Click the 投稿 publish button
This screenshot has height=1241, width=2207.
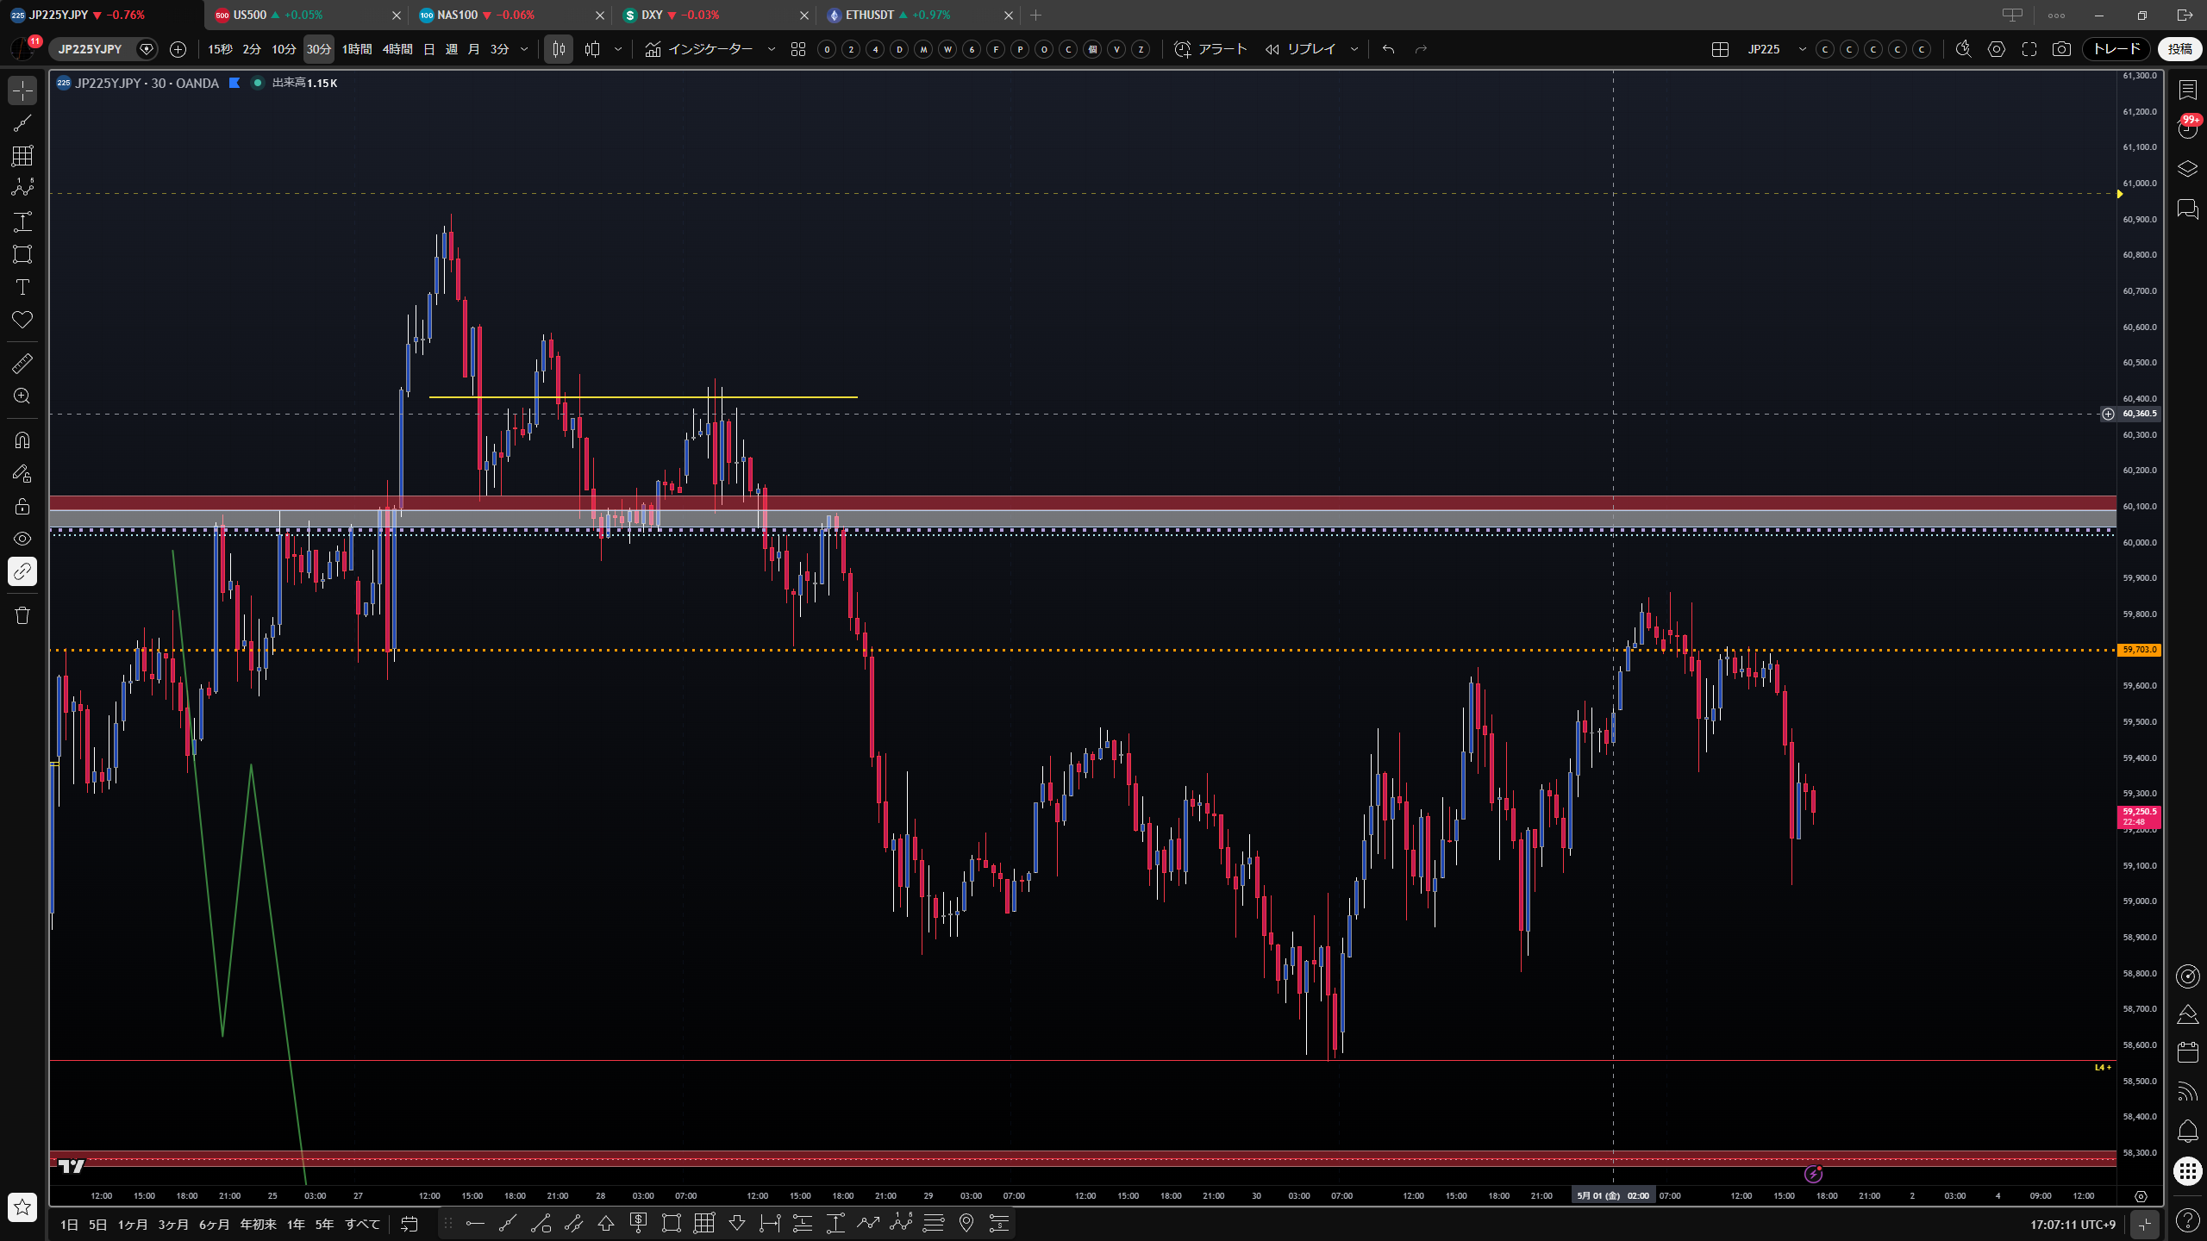[2180, 49]
